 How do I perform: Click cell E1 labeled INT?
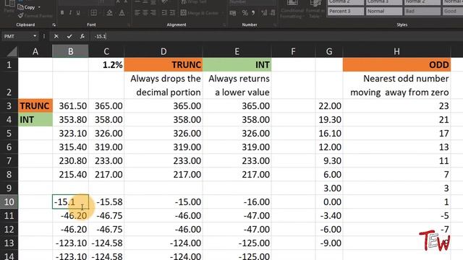(237, 64)
